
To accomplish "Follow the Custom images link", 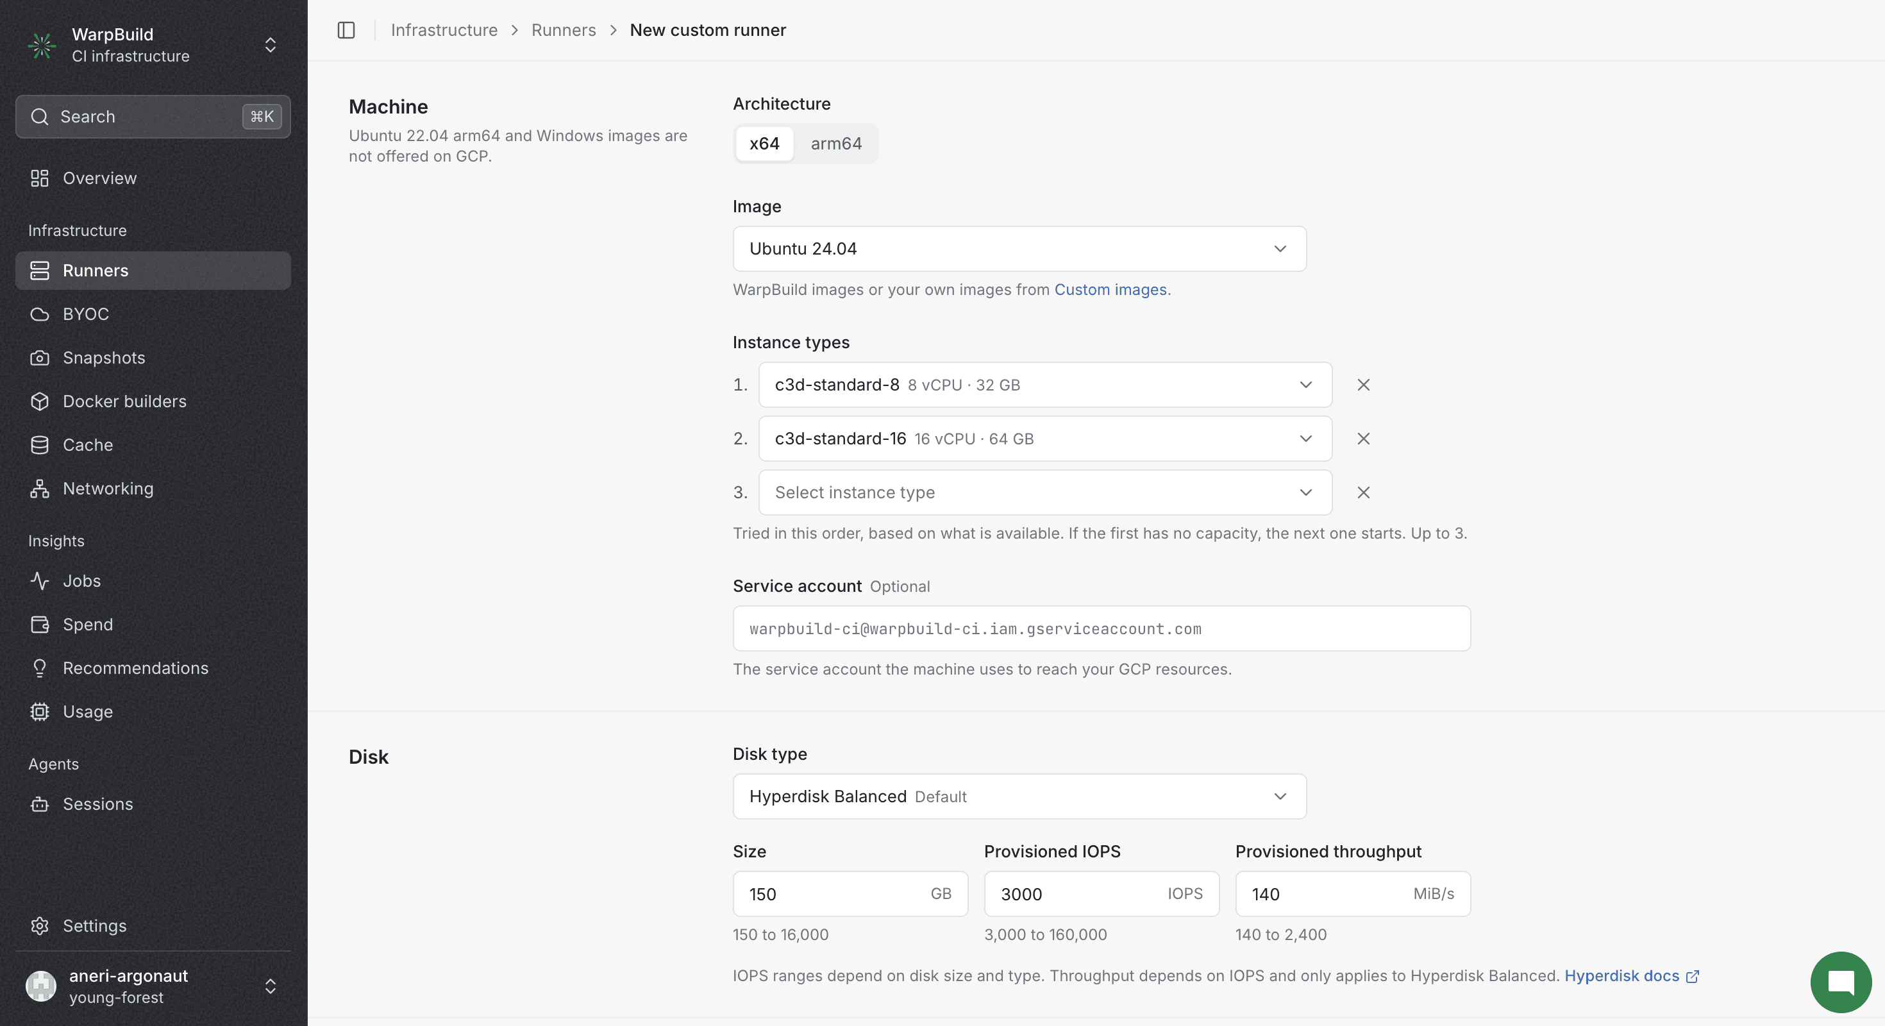I will click(x=1110, y=290).
